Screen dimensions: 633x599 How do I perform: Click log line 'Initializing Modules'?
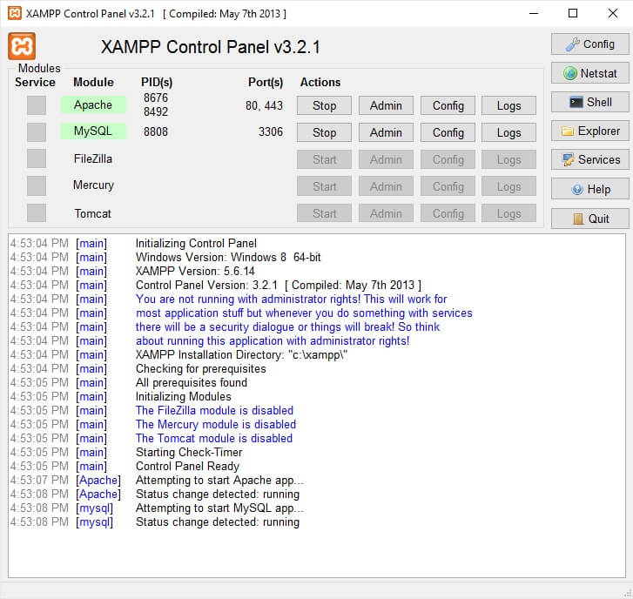click(183, 396)
